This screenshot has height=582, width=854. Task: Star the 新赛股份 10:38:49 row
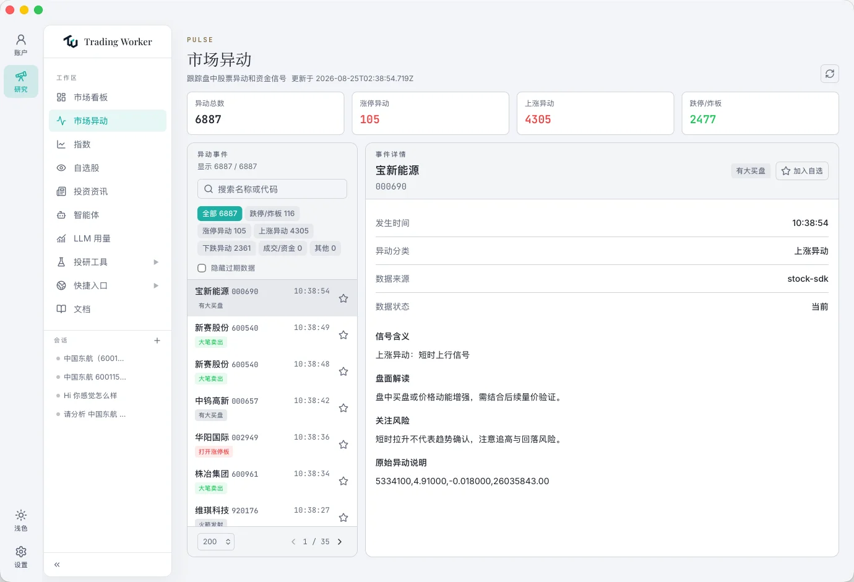[x=343, y=335]
